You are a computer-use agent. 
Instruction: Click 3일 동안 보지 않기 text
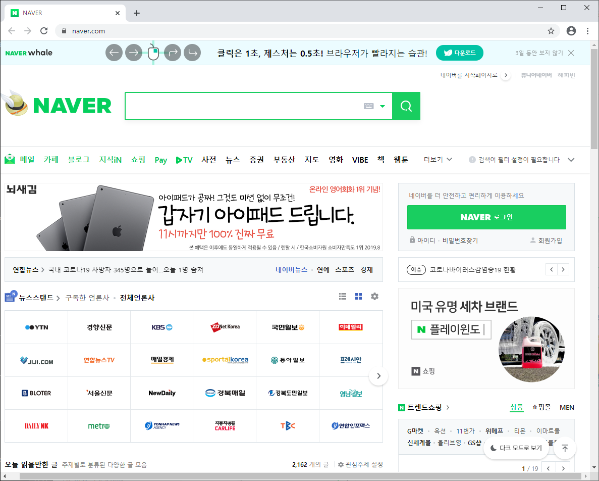[x=539, y=53]
